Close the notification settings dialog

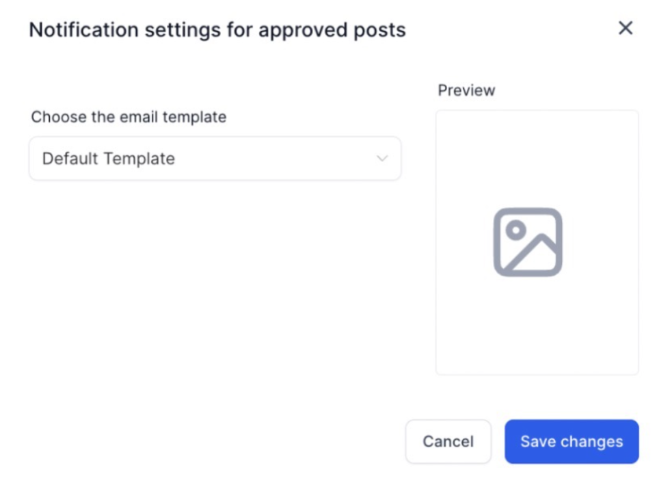tap(625, 28)
